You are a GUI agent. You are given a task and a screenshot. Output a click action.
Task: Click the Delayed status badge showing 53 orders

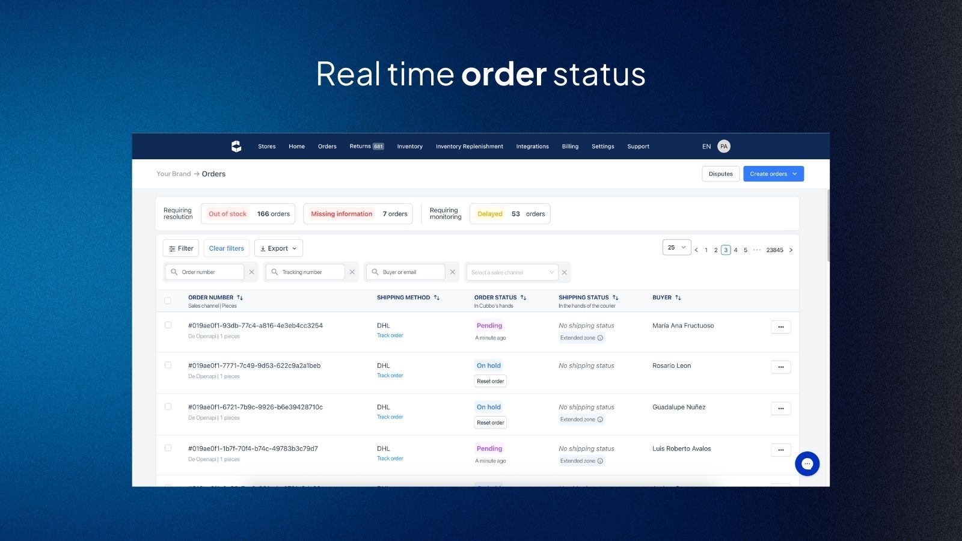pos(489,213)
